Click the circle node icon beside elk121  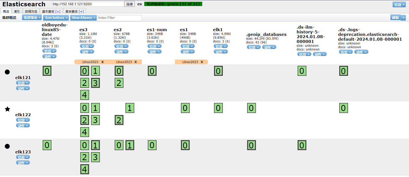(7, 72)
